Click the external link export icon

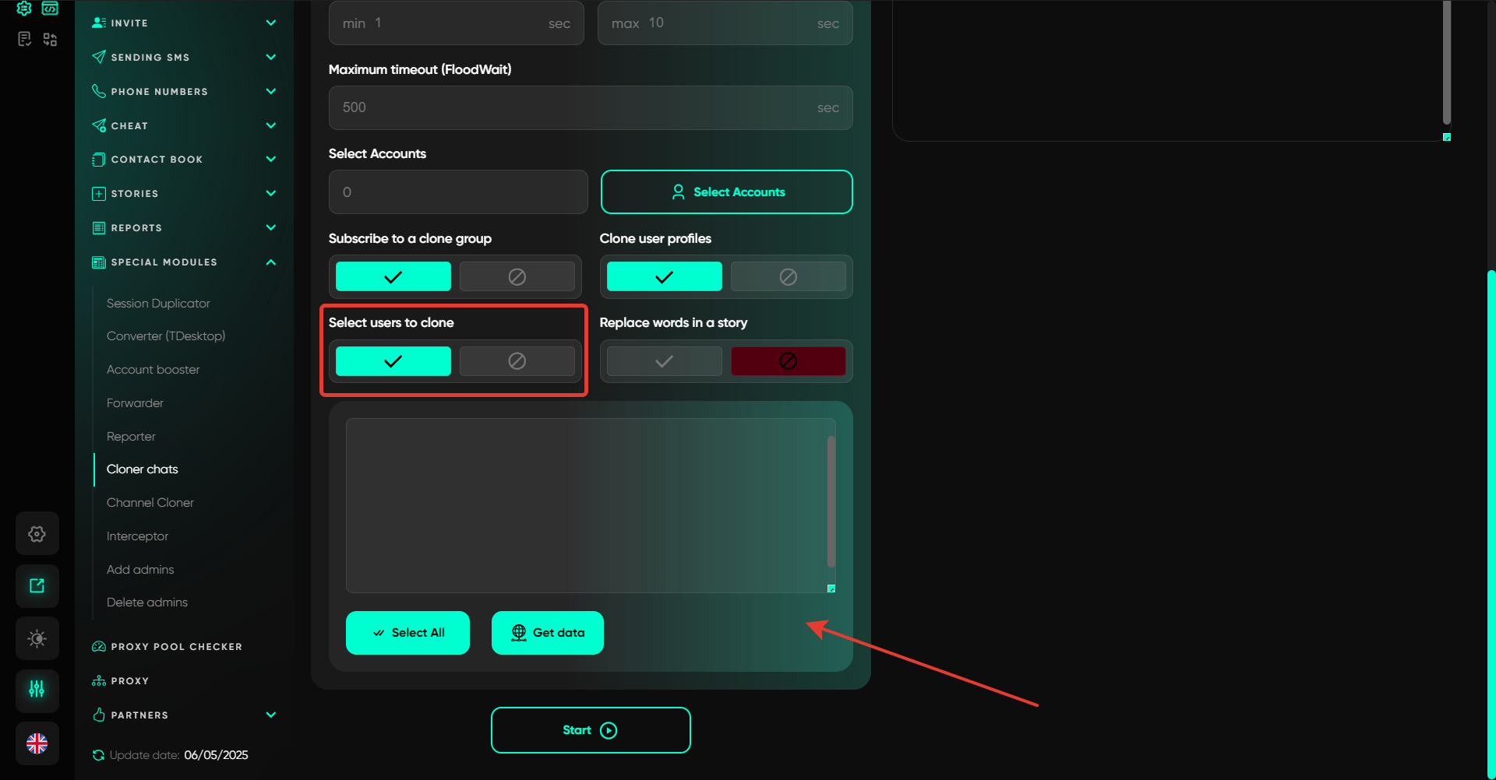37,586
